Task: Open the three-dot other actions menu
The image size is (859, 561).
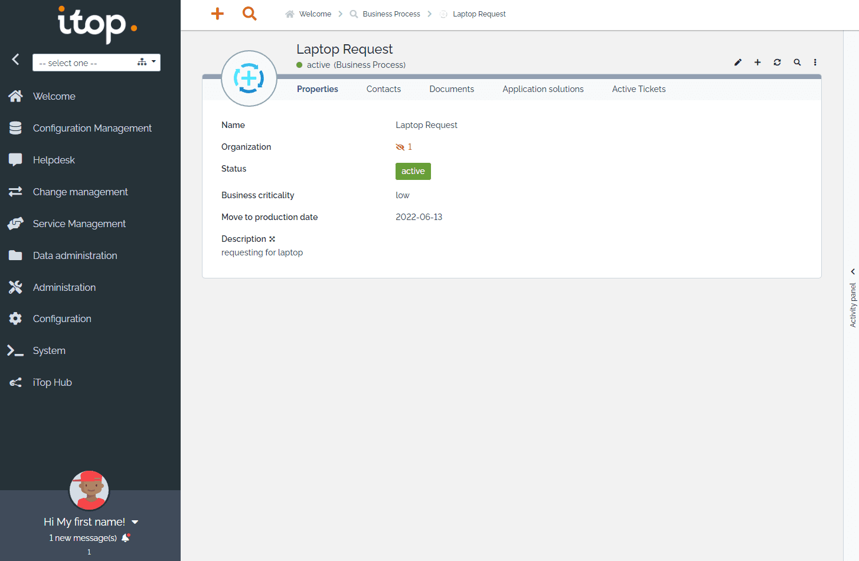Action: (x=815, y=62)
